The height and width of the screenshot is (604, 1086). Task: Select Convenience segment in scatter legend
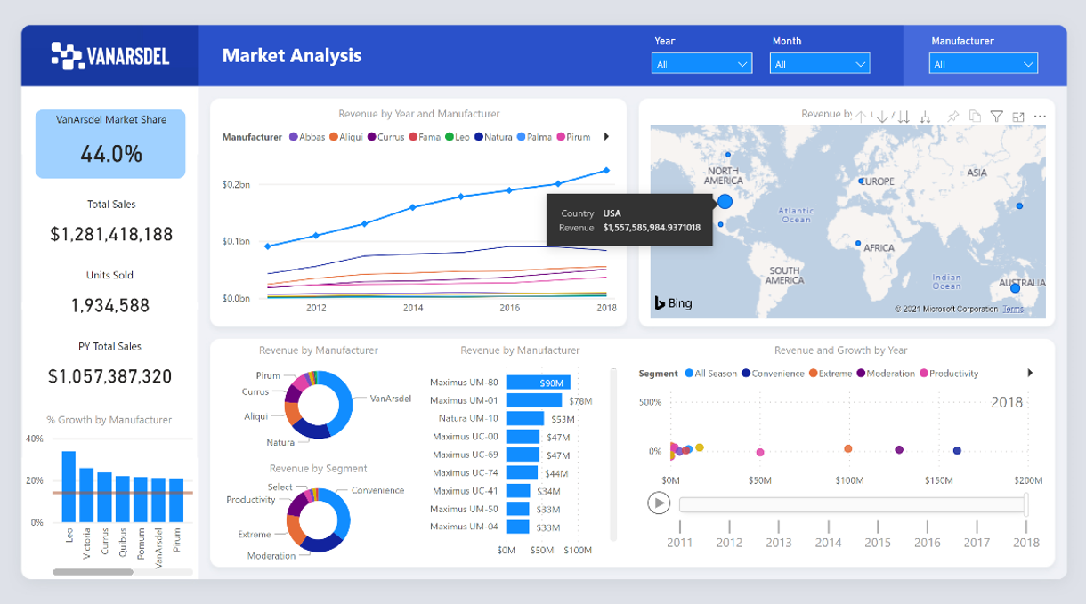coord(773,374)
